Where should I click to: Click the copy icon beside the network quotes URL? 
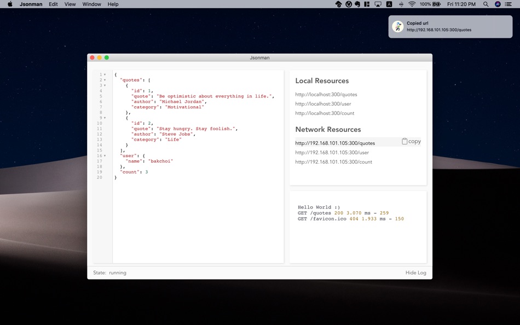pyautogui.click(x=405, y=141)
